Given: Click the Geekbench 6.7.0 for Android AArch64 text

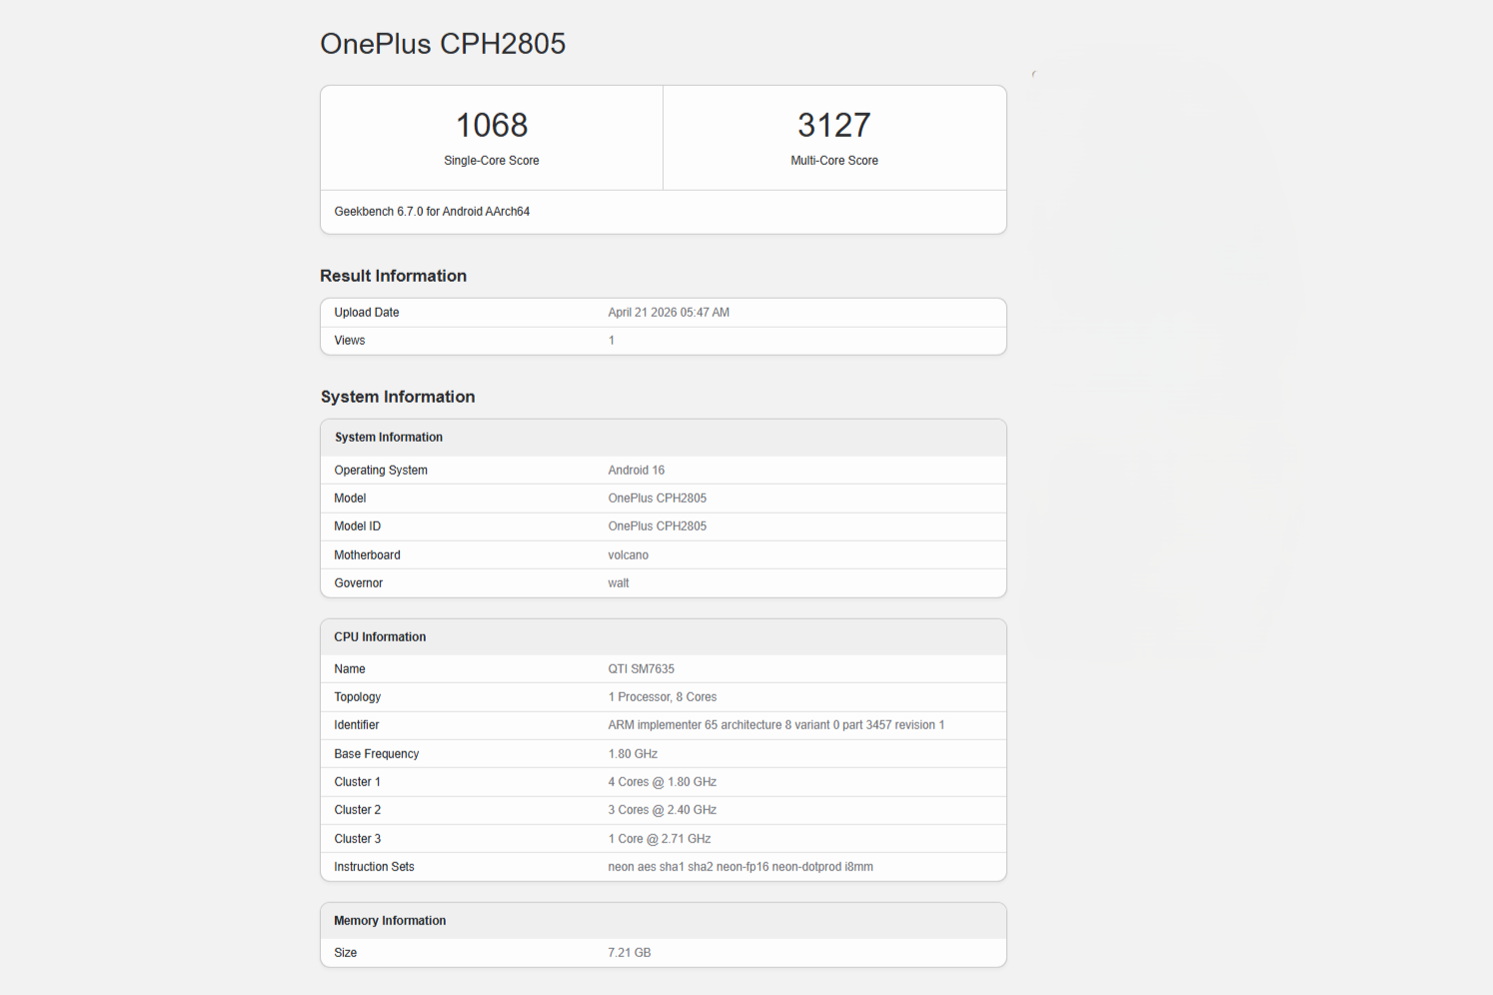Looking at the screenshot, I should pyautogui.click(x=432, y=212).
